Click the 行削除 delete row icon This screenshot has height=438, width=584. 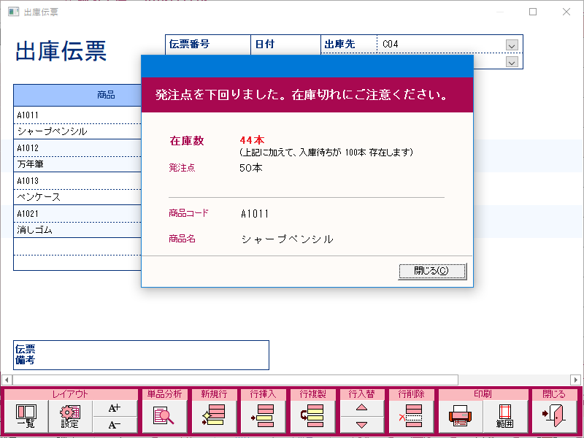tap(410, 415)
